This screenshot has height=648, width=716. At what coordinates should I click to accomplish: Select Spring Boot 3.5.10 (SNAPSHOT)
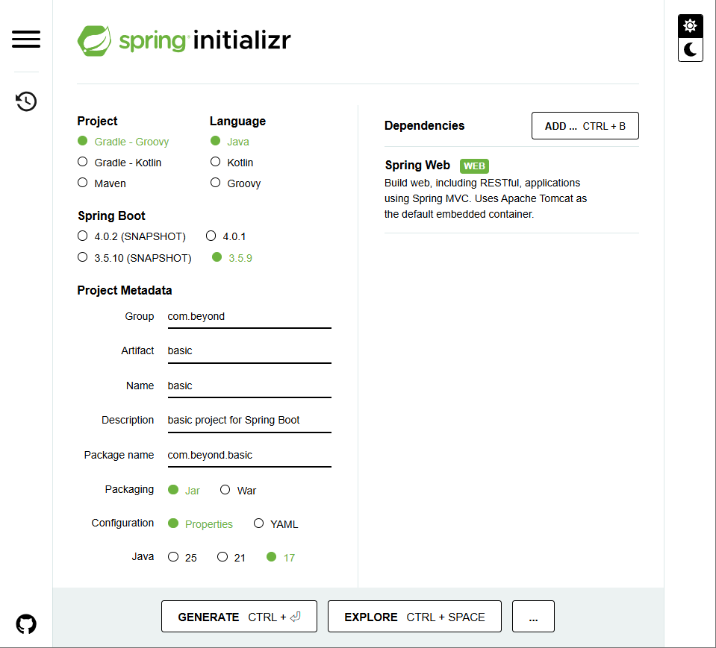pyautogui.click(x=134, y=258)
